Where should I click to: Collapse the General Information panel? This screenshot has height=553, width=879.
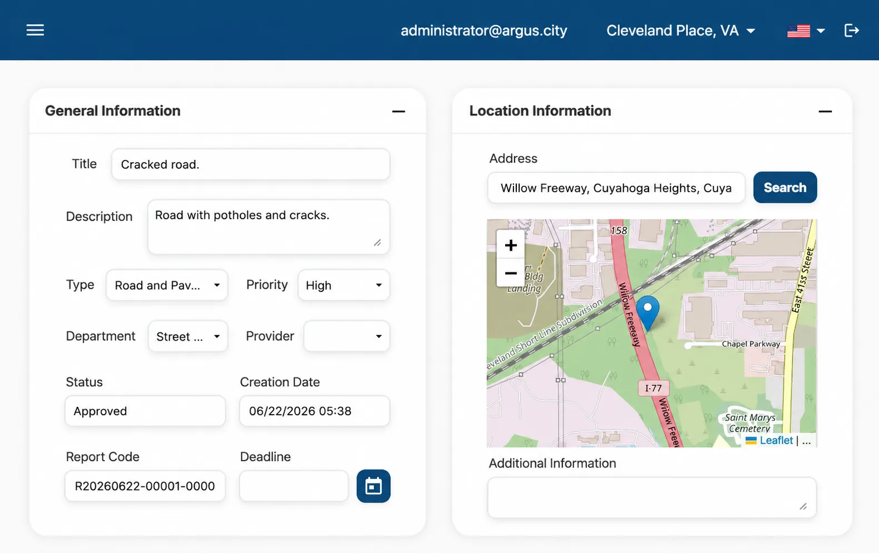pyautogui.click(x=398, y=111)
